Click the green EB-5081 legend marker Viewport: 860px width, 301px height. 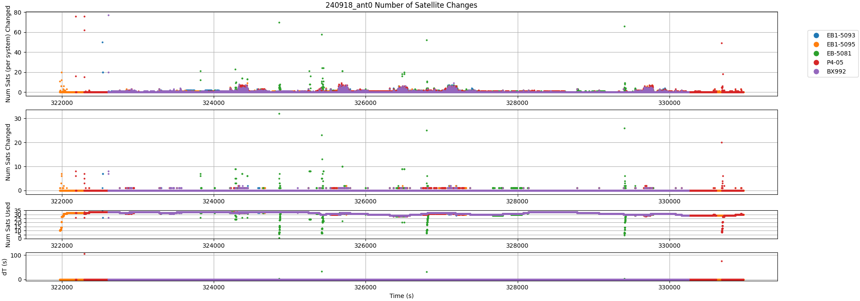click(x=816, y=53)
